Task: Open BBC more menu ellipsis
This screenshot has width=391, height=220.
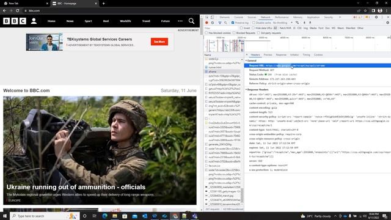Action: [x=180, y=21]
